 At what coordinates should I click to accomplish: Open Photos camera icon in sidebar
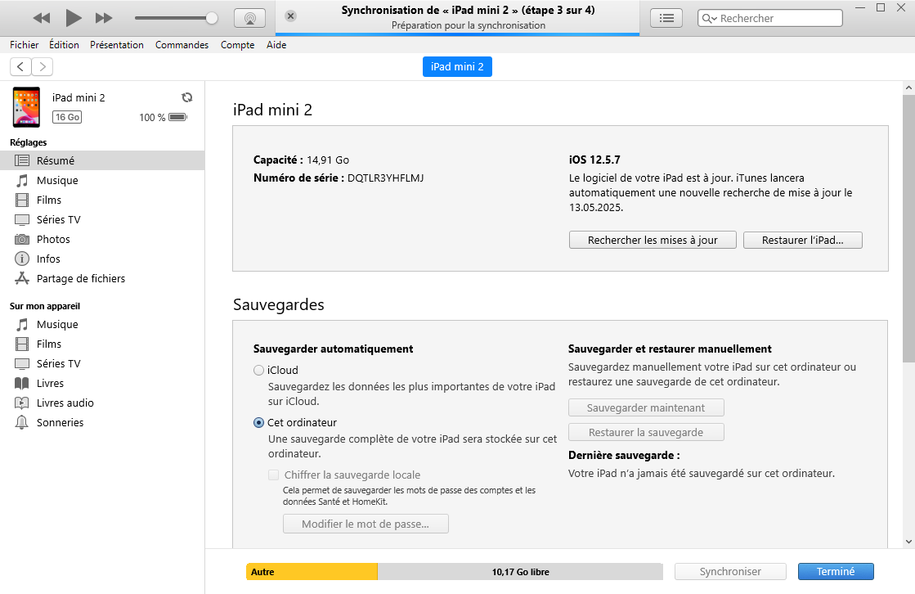21,239
